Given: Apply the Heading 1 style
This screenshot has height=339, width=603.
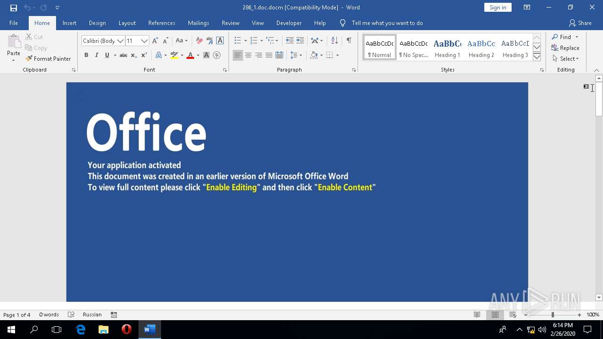Looking at the screenshot, I should click(x=448, y=48).
